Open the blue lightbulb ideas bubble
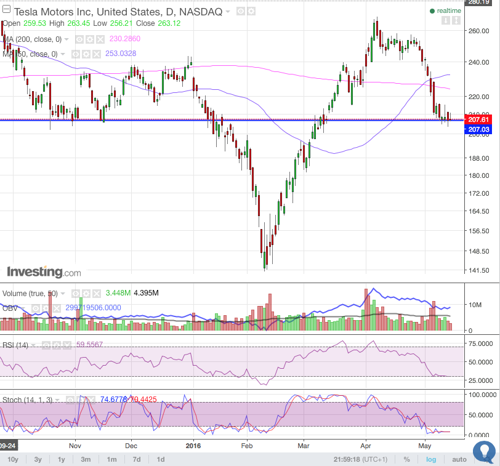Screen dimensions: 500x466 pos(484,451)
